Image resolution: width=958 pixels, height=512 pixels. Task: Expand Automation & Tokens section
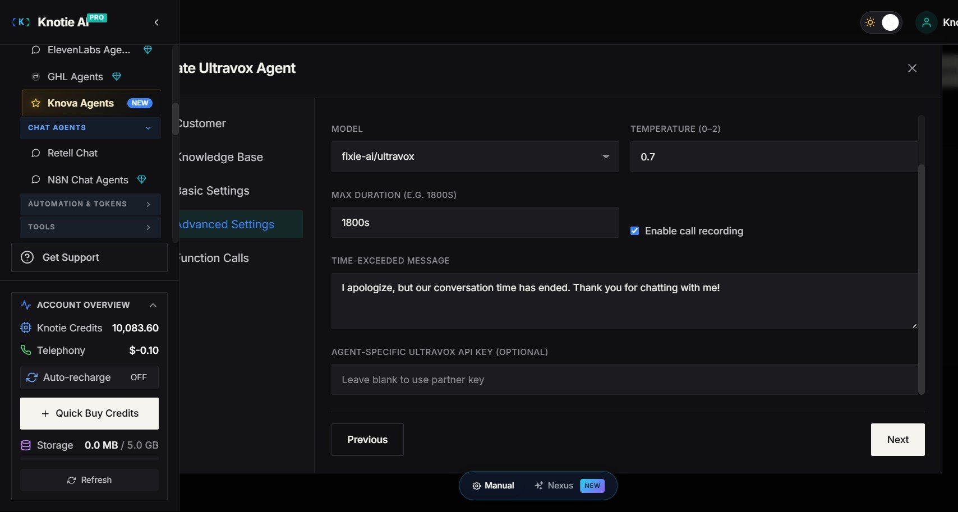pos(90,204)
